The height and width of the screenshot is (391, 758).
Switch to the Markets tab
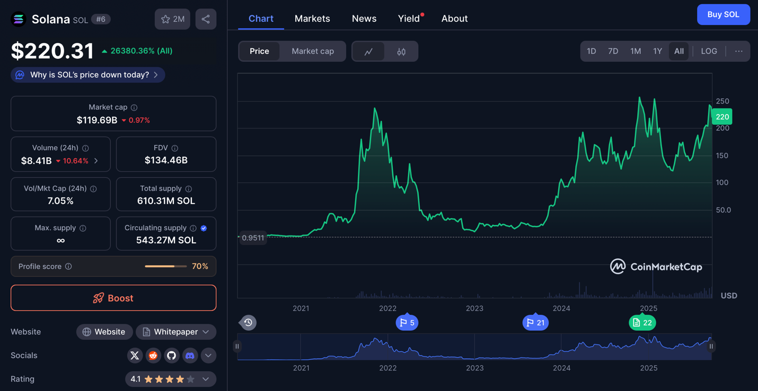tap(312, 19)
